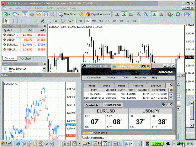Close the Navigator panel
This screenshot has width=196, height=147.
[x=45, y=64]
